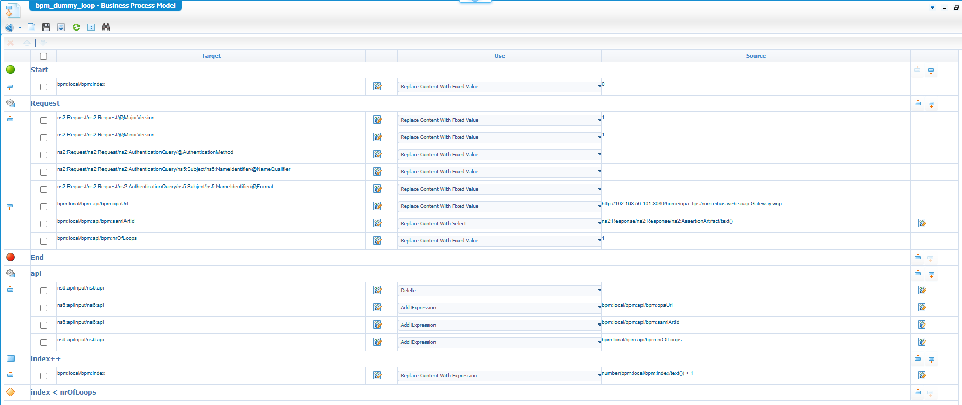
Task: Click source editor icon for samlArtId select row
Action: tap(922, 224)
